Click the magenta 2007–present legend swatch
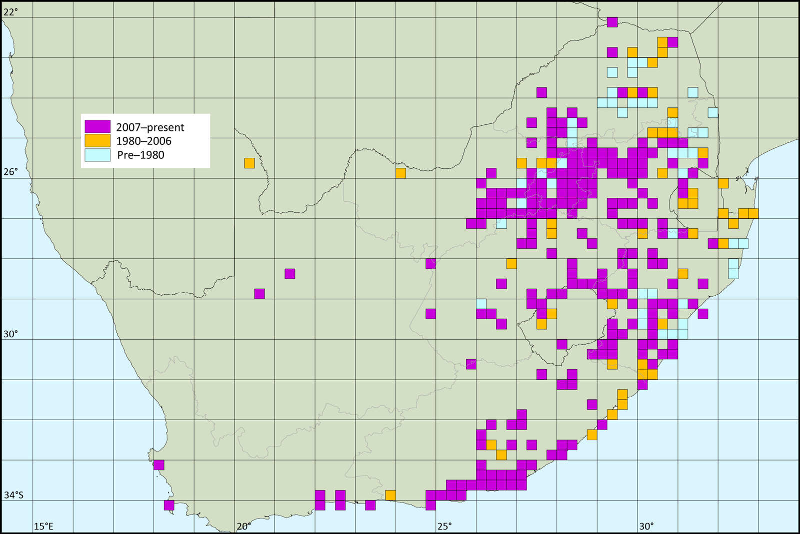Image resolution: width=800 pixels, height=534 pixels. tap(97, 127)
